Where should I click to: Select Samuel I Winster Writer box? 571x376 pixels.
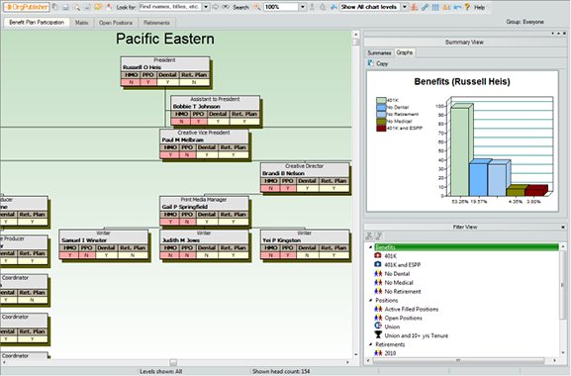tap(104, 244)
